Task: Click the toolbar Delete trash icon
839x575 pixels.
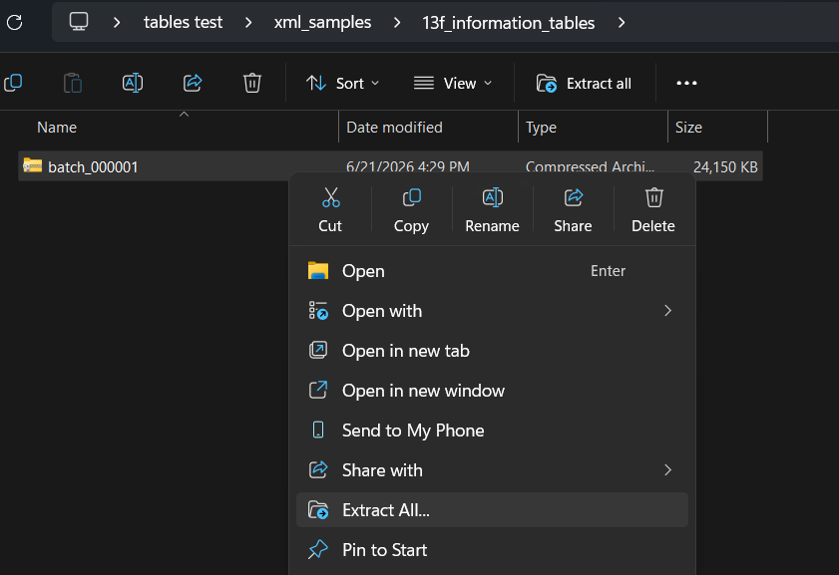Action: click(x=252, y=83)
